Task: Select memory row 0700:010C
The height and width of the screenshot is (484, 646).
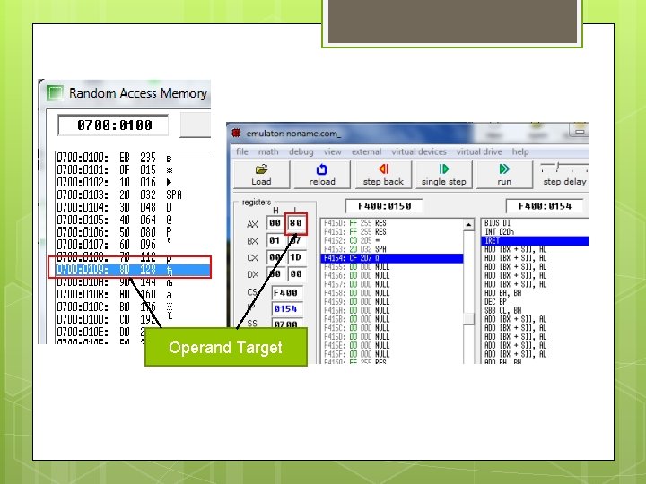Action: coord(133,307)
